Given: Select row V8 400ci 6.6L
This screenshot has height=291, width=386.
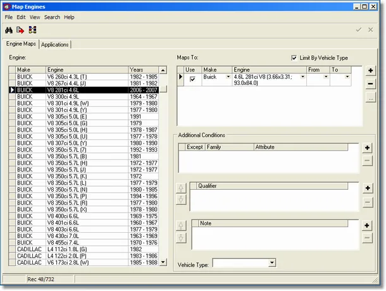Looking at the screenshot, I should click(x=84, y=216).
